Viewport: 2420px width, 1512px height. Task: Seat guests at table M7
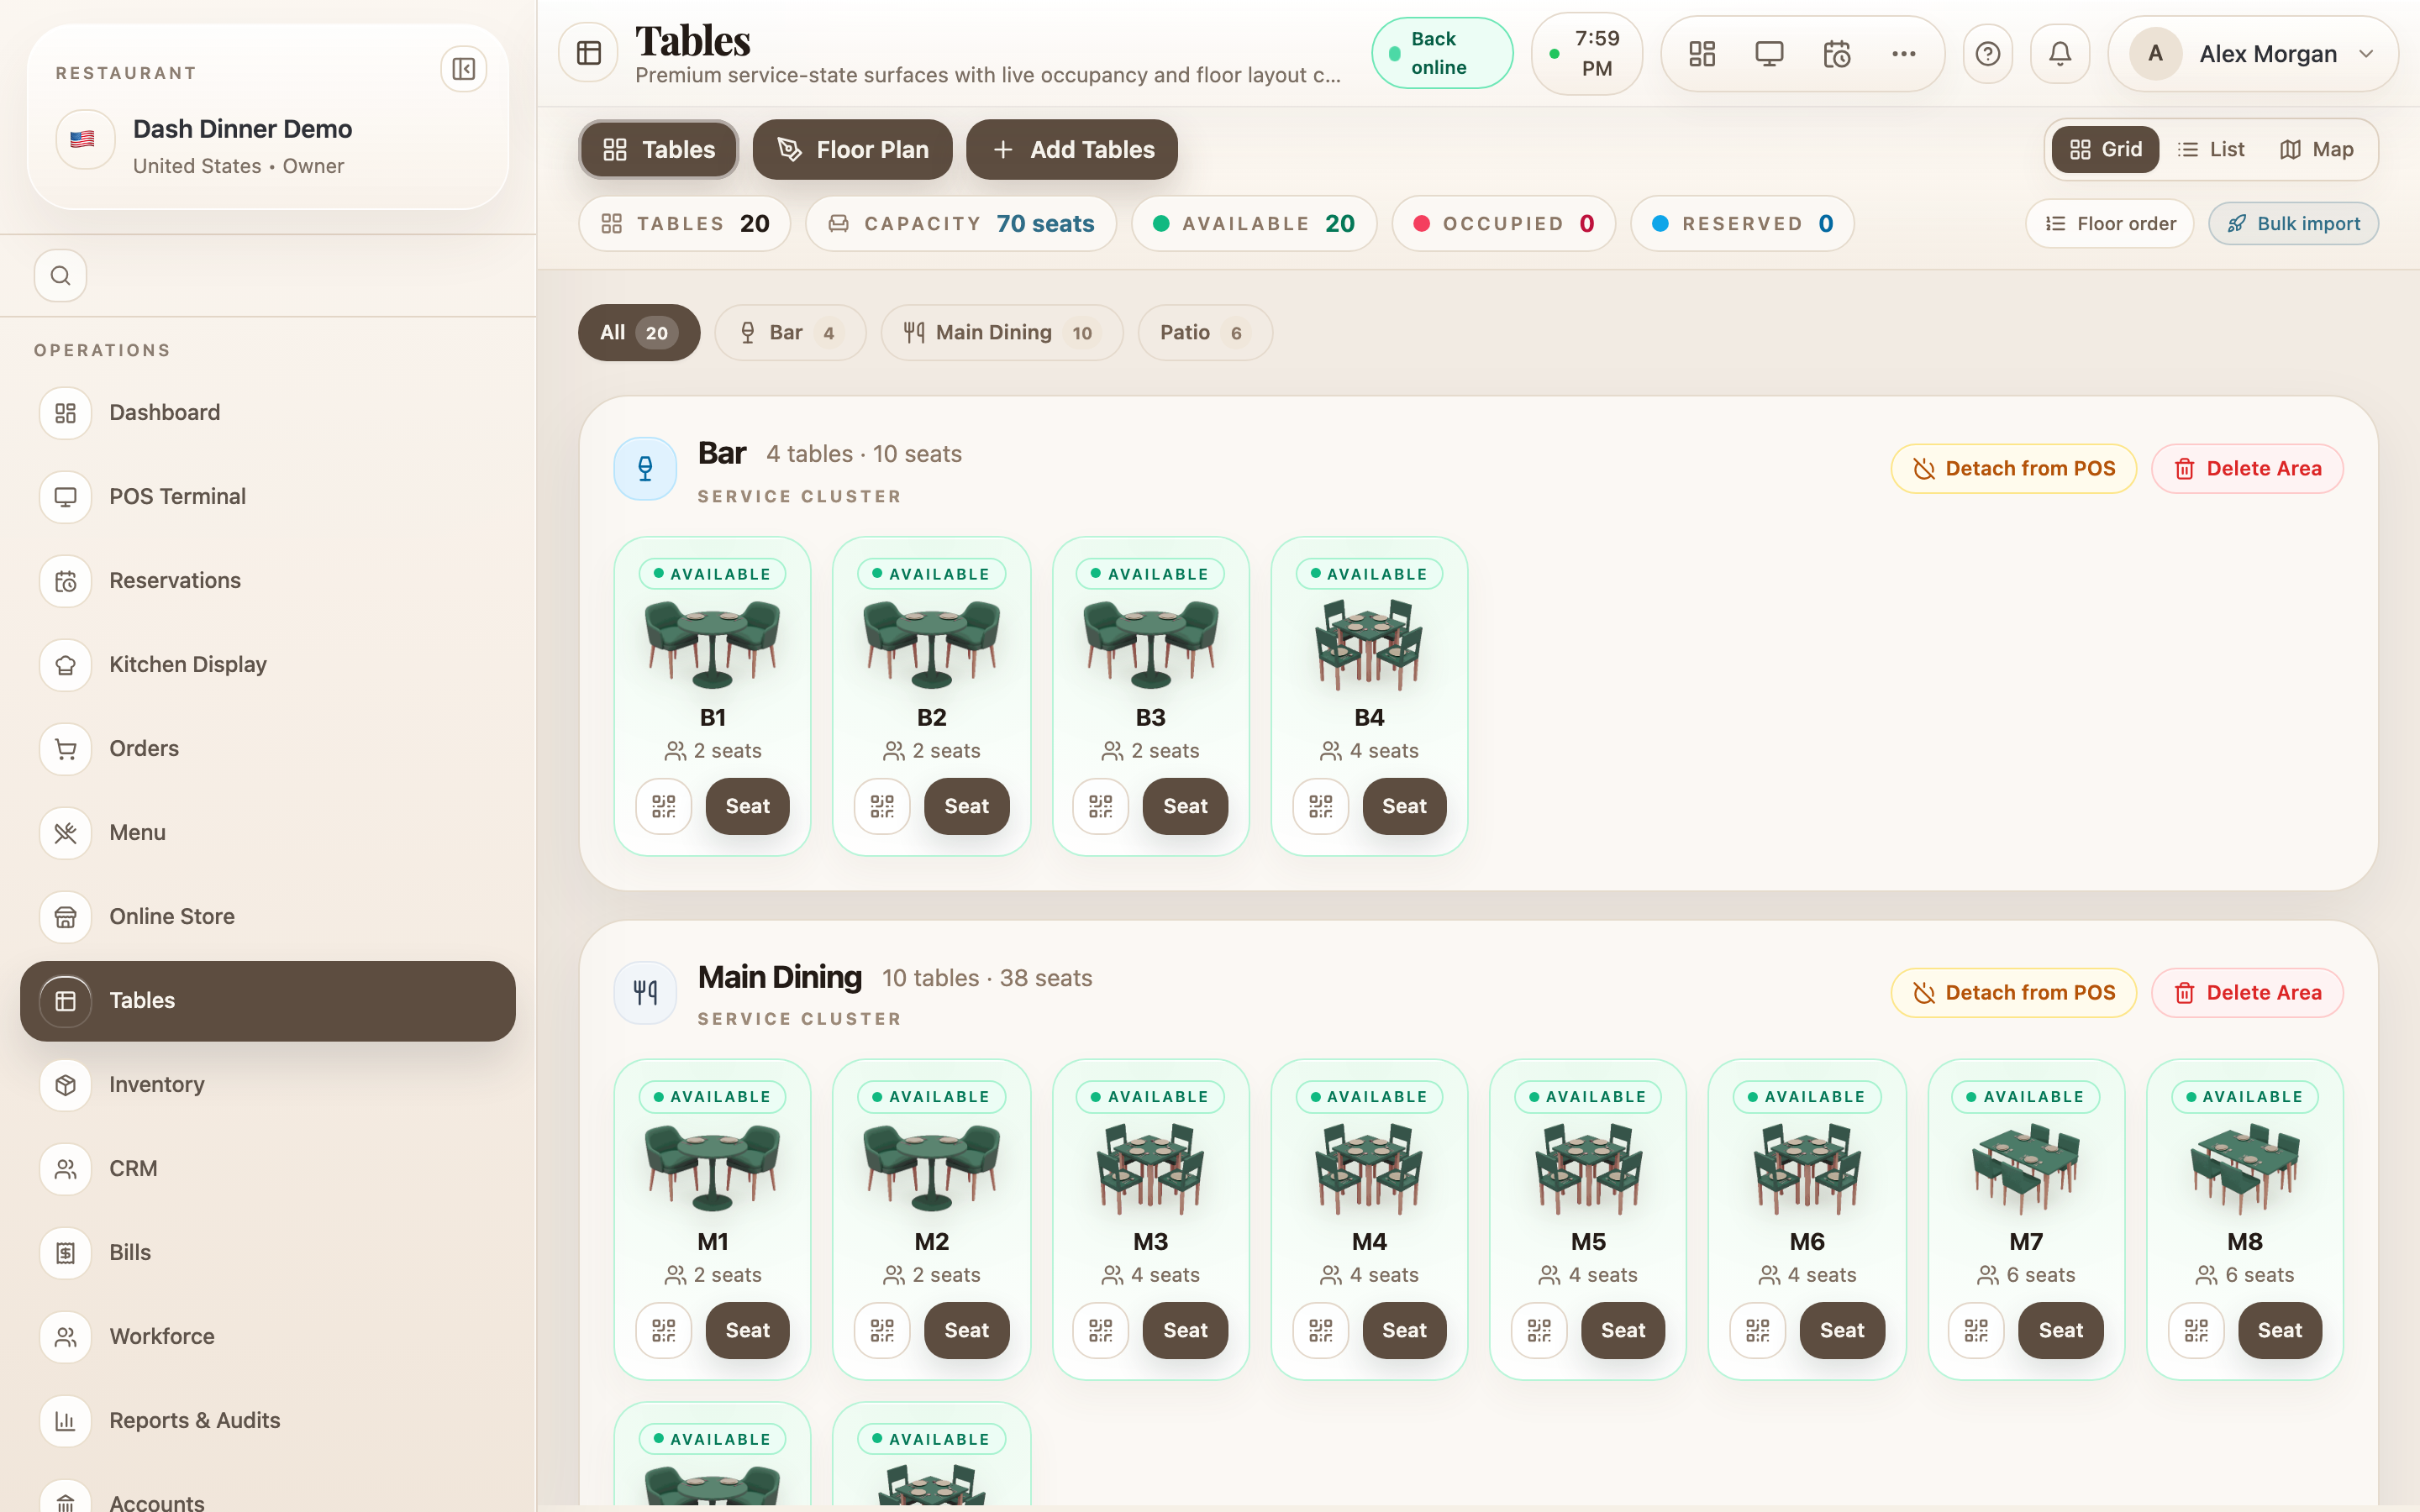coord(2061,1330)
